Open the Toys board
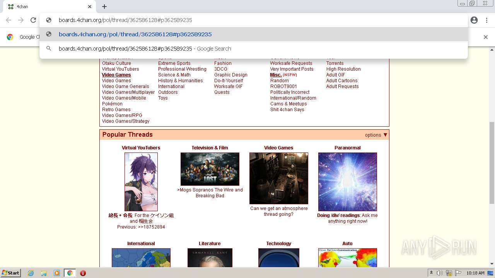The width and height of the screenshot is (495, 278). pos(163,98)
